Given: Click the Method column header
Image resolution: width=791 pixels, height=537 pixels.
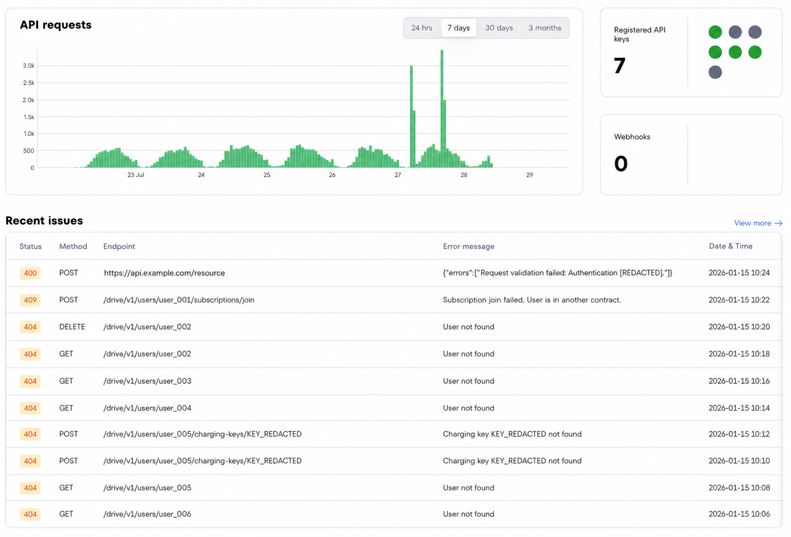Looking at the screenshot, I should pos(73,246).
